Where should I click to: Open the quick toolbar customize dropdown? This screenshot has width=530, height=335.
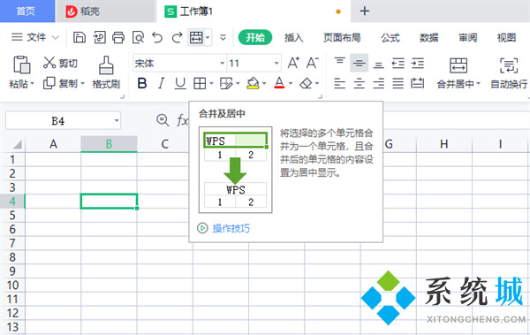tap(223, 37)
